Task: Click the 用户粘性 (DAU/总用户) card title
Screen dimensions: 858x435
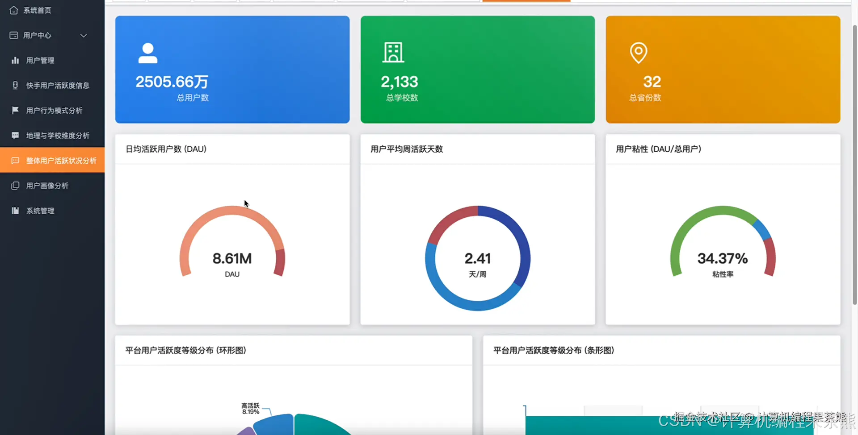Action: coord(659,149)
